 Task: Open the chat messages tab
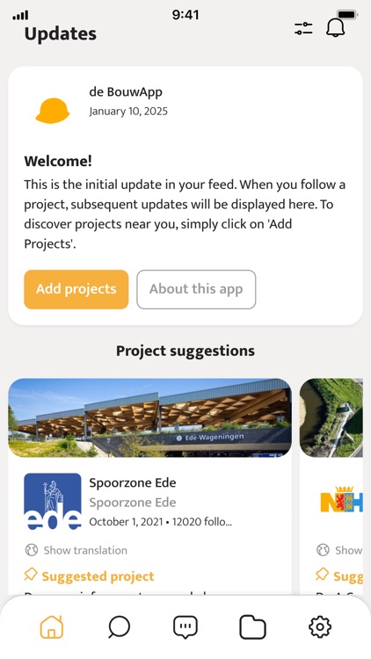point(185,627)
